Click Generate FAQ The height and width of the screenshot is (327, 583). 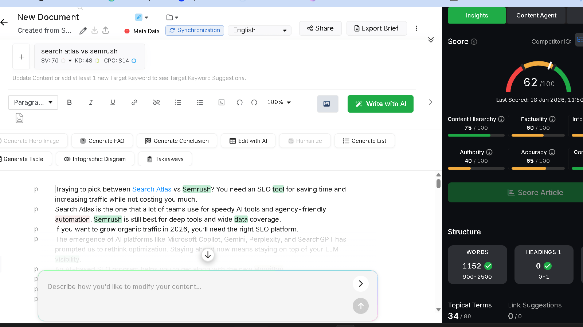(102, 141)
